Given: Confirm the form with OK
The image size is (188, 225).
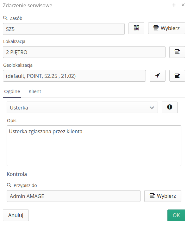Looking at the screenshot, I should tap(176, 215).
